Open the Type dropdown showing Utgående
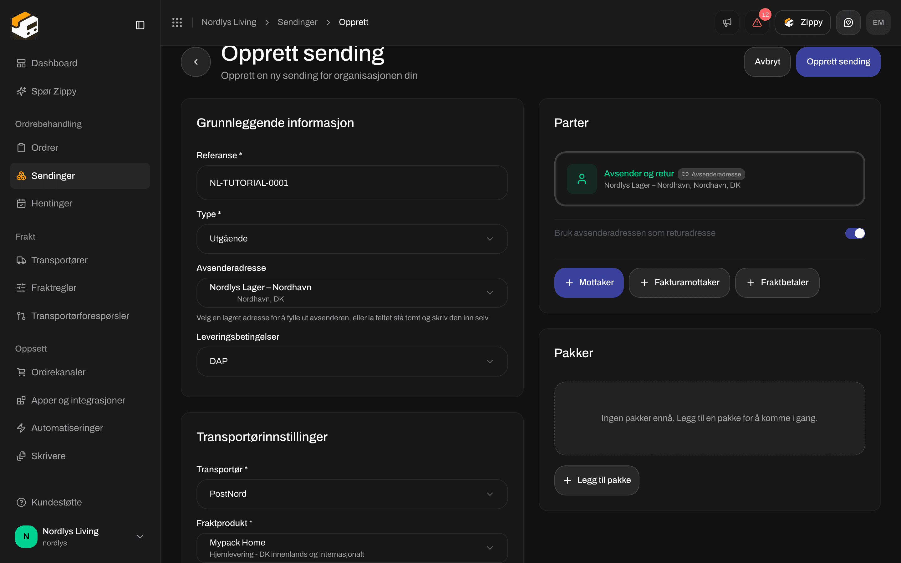The width and height of the screenshot is (901, 563). point(352,239)
